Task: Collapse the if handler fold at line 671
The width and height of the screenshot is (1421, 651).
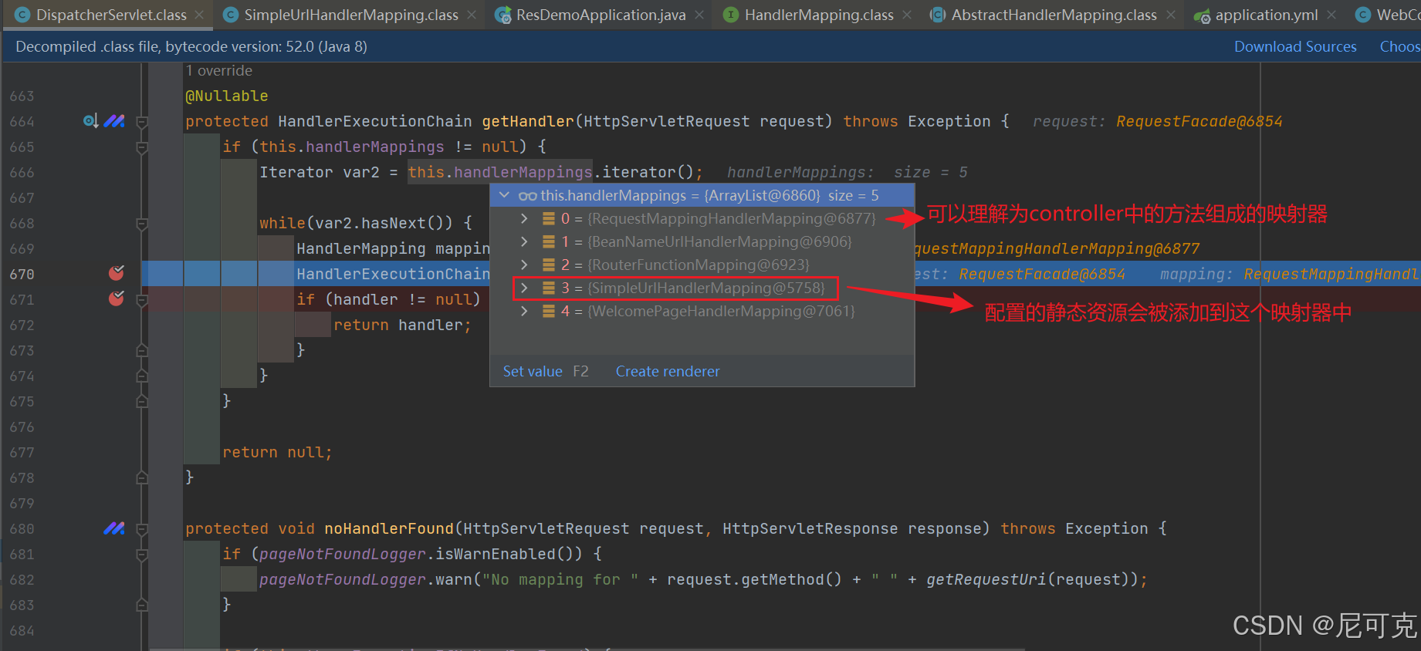Action: tap(142, 300)
